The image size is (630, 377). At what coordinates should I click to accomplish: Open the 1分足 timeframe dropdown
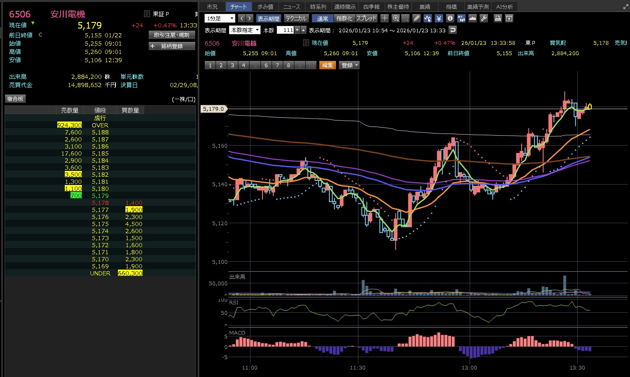pos(220,18)
